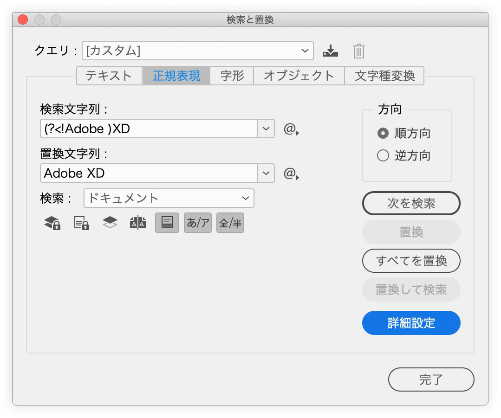Click the 置換文字列 label
This screenshot has width=501, height=418.
point(74,154)
